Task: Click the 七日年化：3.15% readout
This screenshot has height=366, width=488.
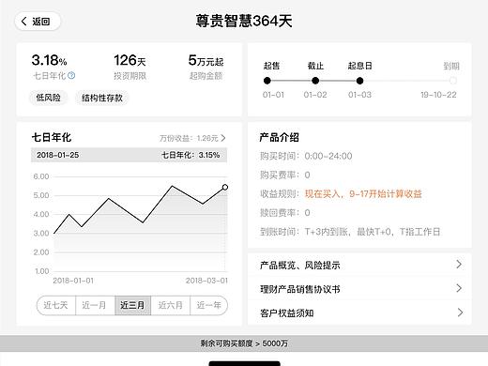Action: [x=191, y=155]
